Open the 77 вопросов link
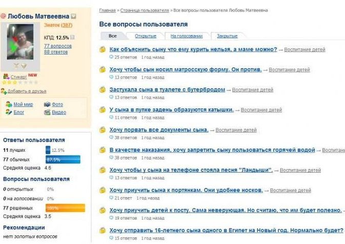 [57, 46]
